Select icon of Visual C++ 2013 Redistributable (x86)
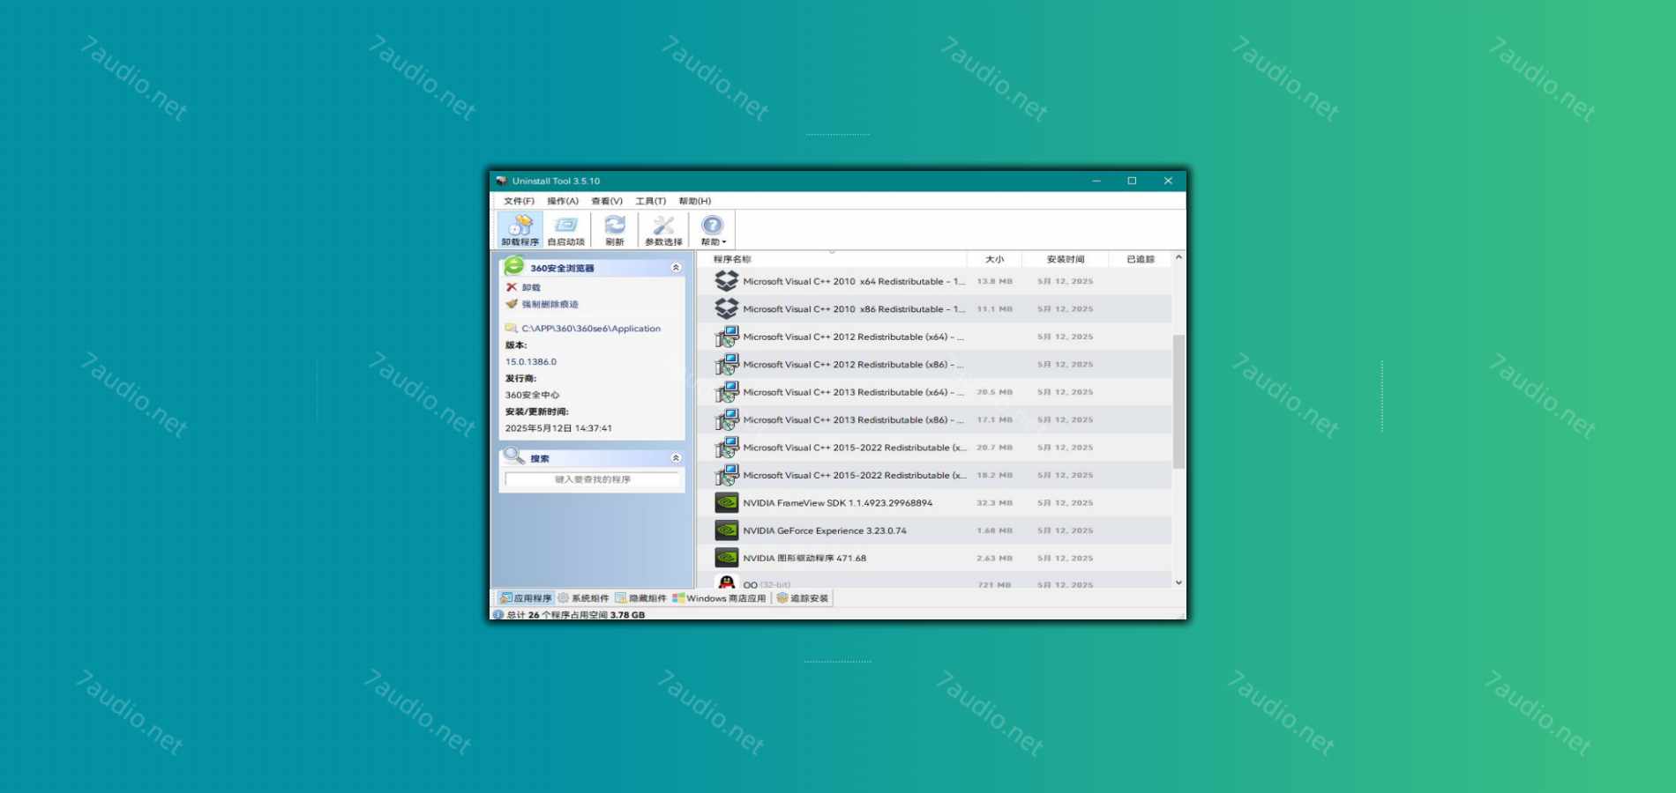This screenshot has height=793, width=1676. [727, 419]
